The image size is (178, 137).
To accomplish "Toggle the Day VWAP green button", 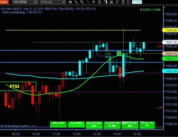I will pos(76,124).
